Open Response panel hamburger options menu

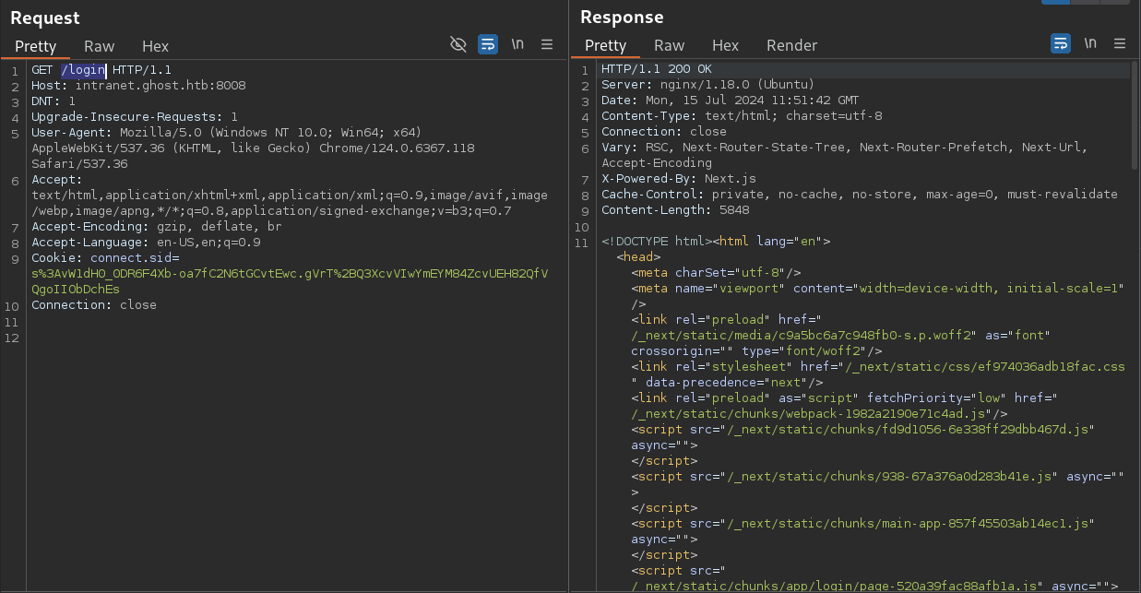[1120, 43]
